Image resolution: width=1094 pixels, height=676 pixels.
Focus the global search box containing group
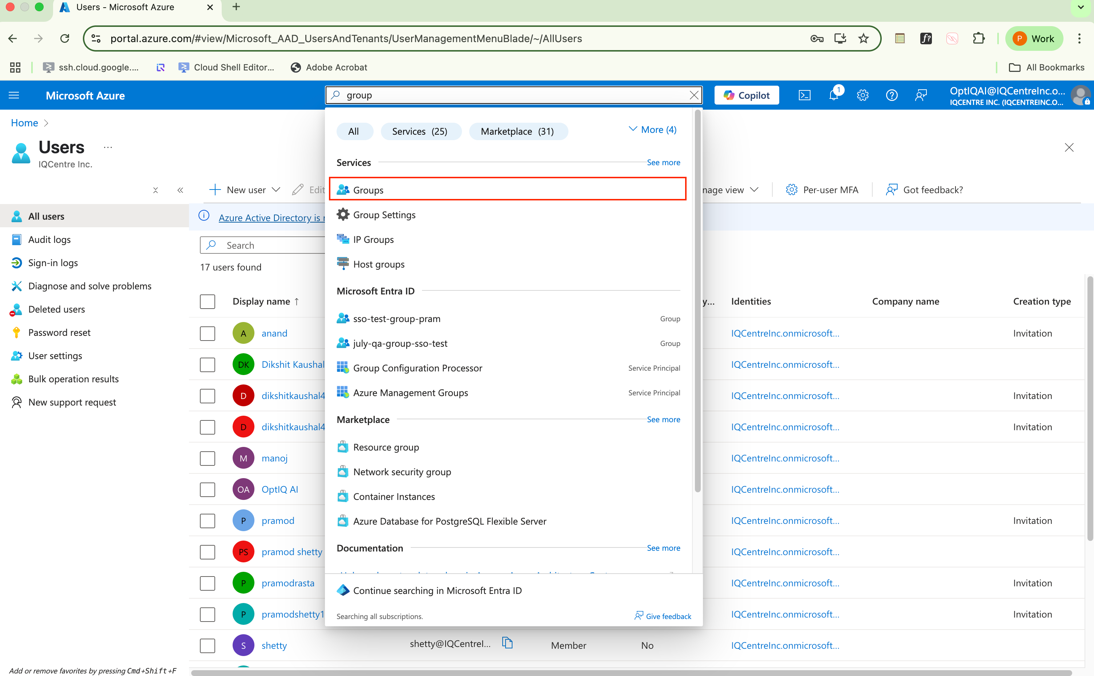pyautogui.click(x=513, y=95)
